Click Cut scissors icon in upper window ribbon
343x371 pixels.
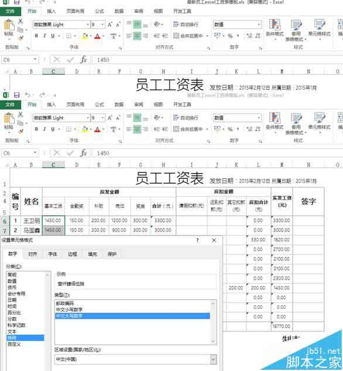[x=21, y=22]
